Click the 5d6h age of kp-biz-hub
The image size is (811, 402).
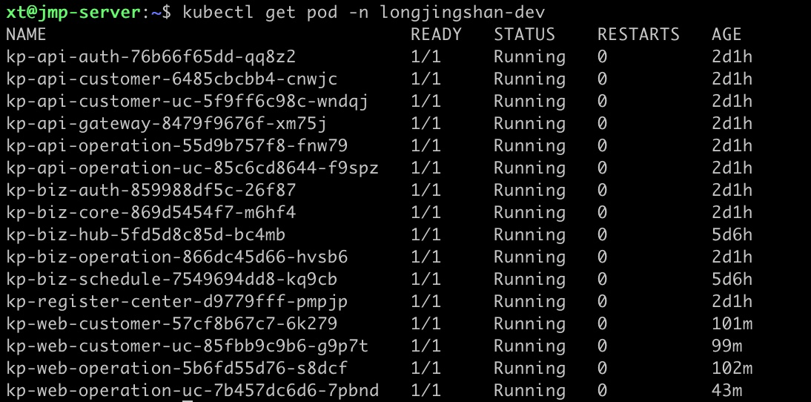[732, 235]
